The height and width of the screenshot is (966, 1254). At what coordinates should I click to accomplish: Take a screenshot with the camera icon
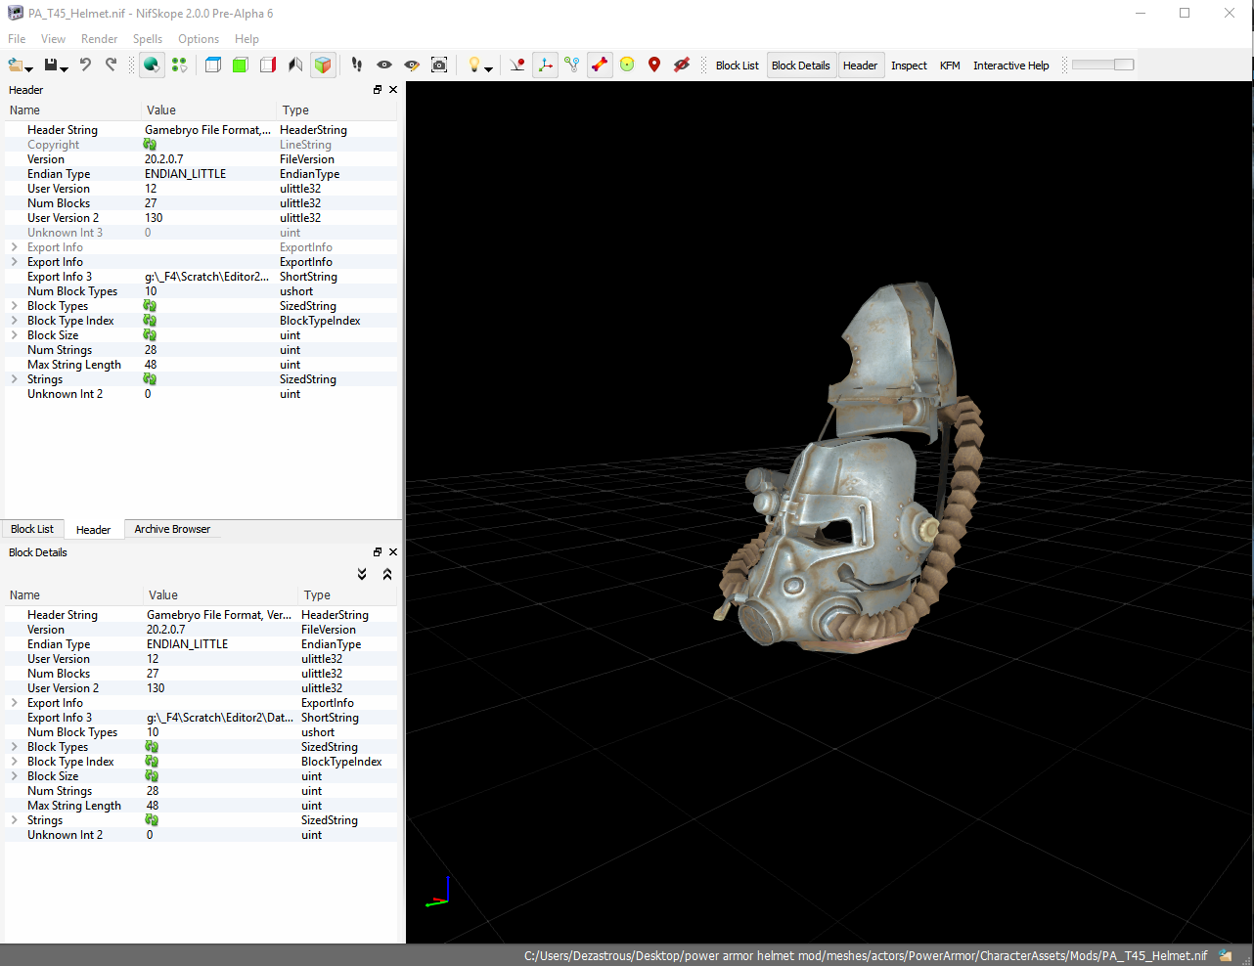[x=439, y=65]
